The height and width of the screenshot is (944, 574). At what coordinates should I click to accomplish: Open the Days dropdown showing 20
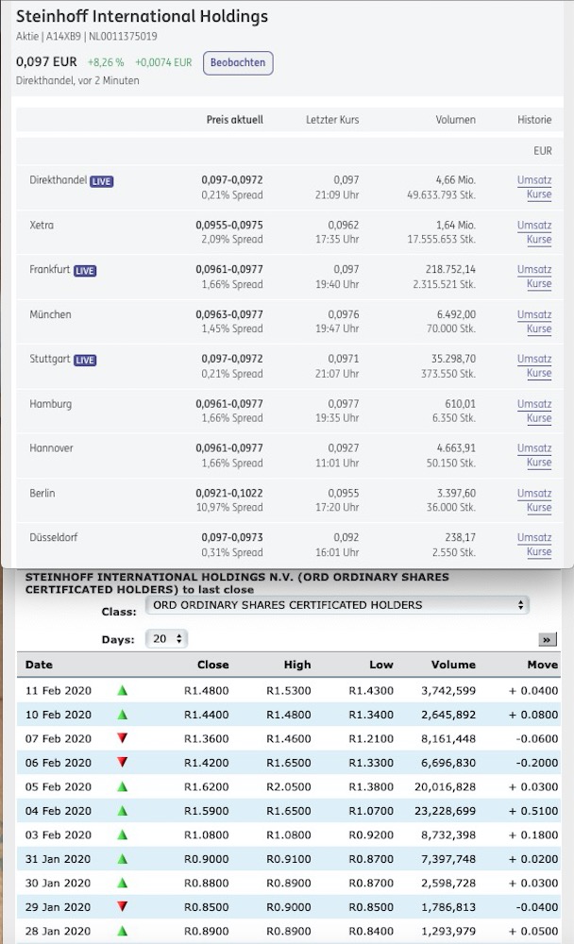pyautogui.click(x=165, y=638)
